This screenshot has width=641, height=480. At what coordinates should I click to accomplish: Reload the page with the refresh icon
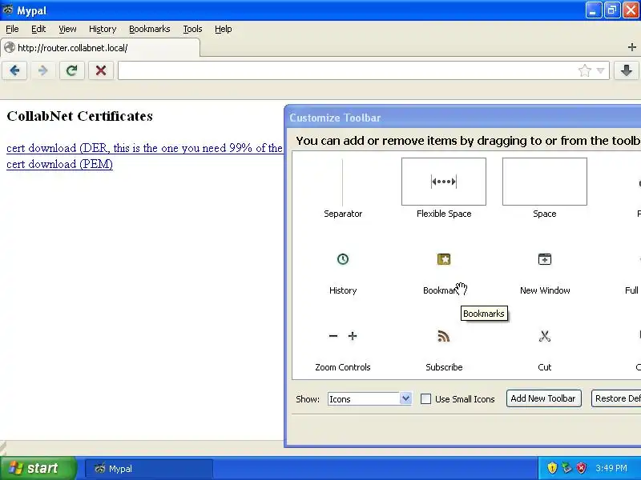(x=72, y=70)
